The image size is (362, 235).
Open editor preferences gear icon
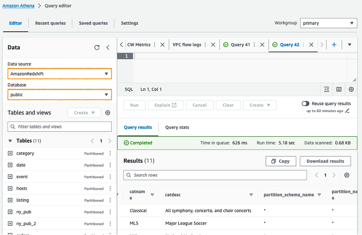pyautogui.click(x=351, y=90)
